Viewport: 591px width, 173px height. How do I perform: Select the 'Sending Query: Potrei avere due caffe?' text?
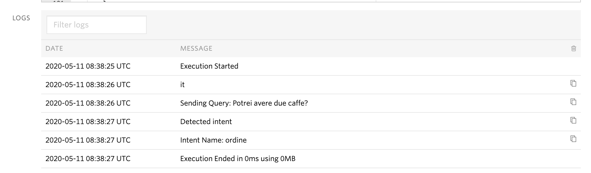tap(244, 103)
